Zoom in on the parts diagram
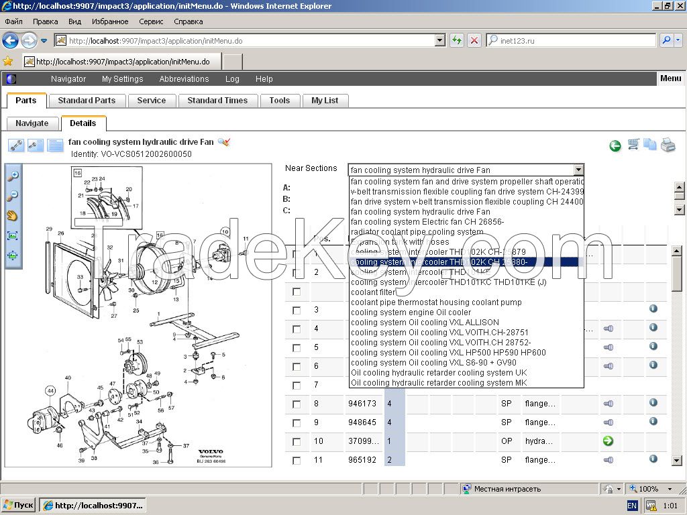The width and height of the screenshot is (687, 515). (x=13, y=176)
